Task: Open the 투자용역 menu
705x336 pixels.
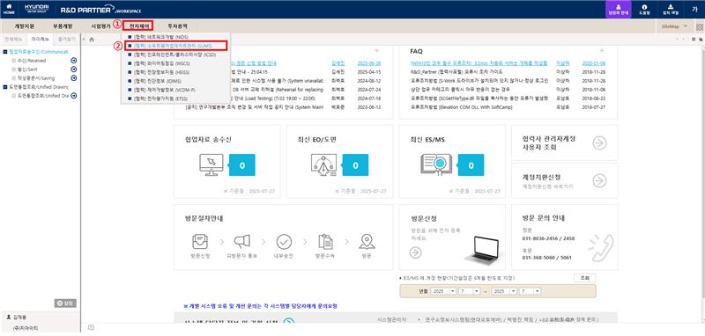Action: coord(178,26)
